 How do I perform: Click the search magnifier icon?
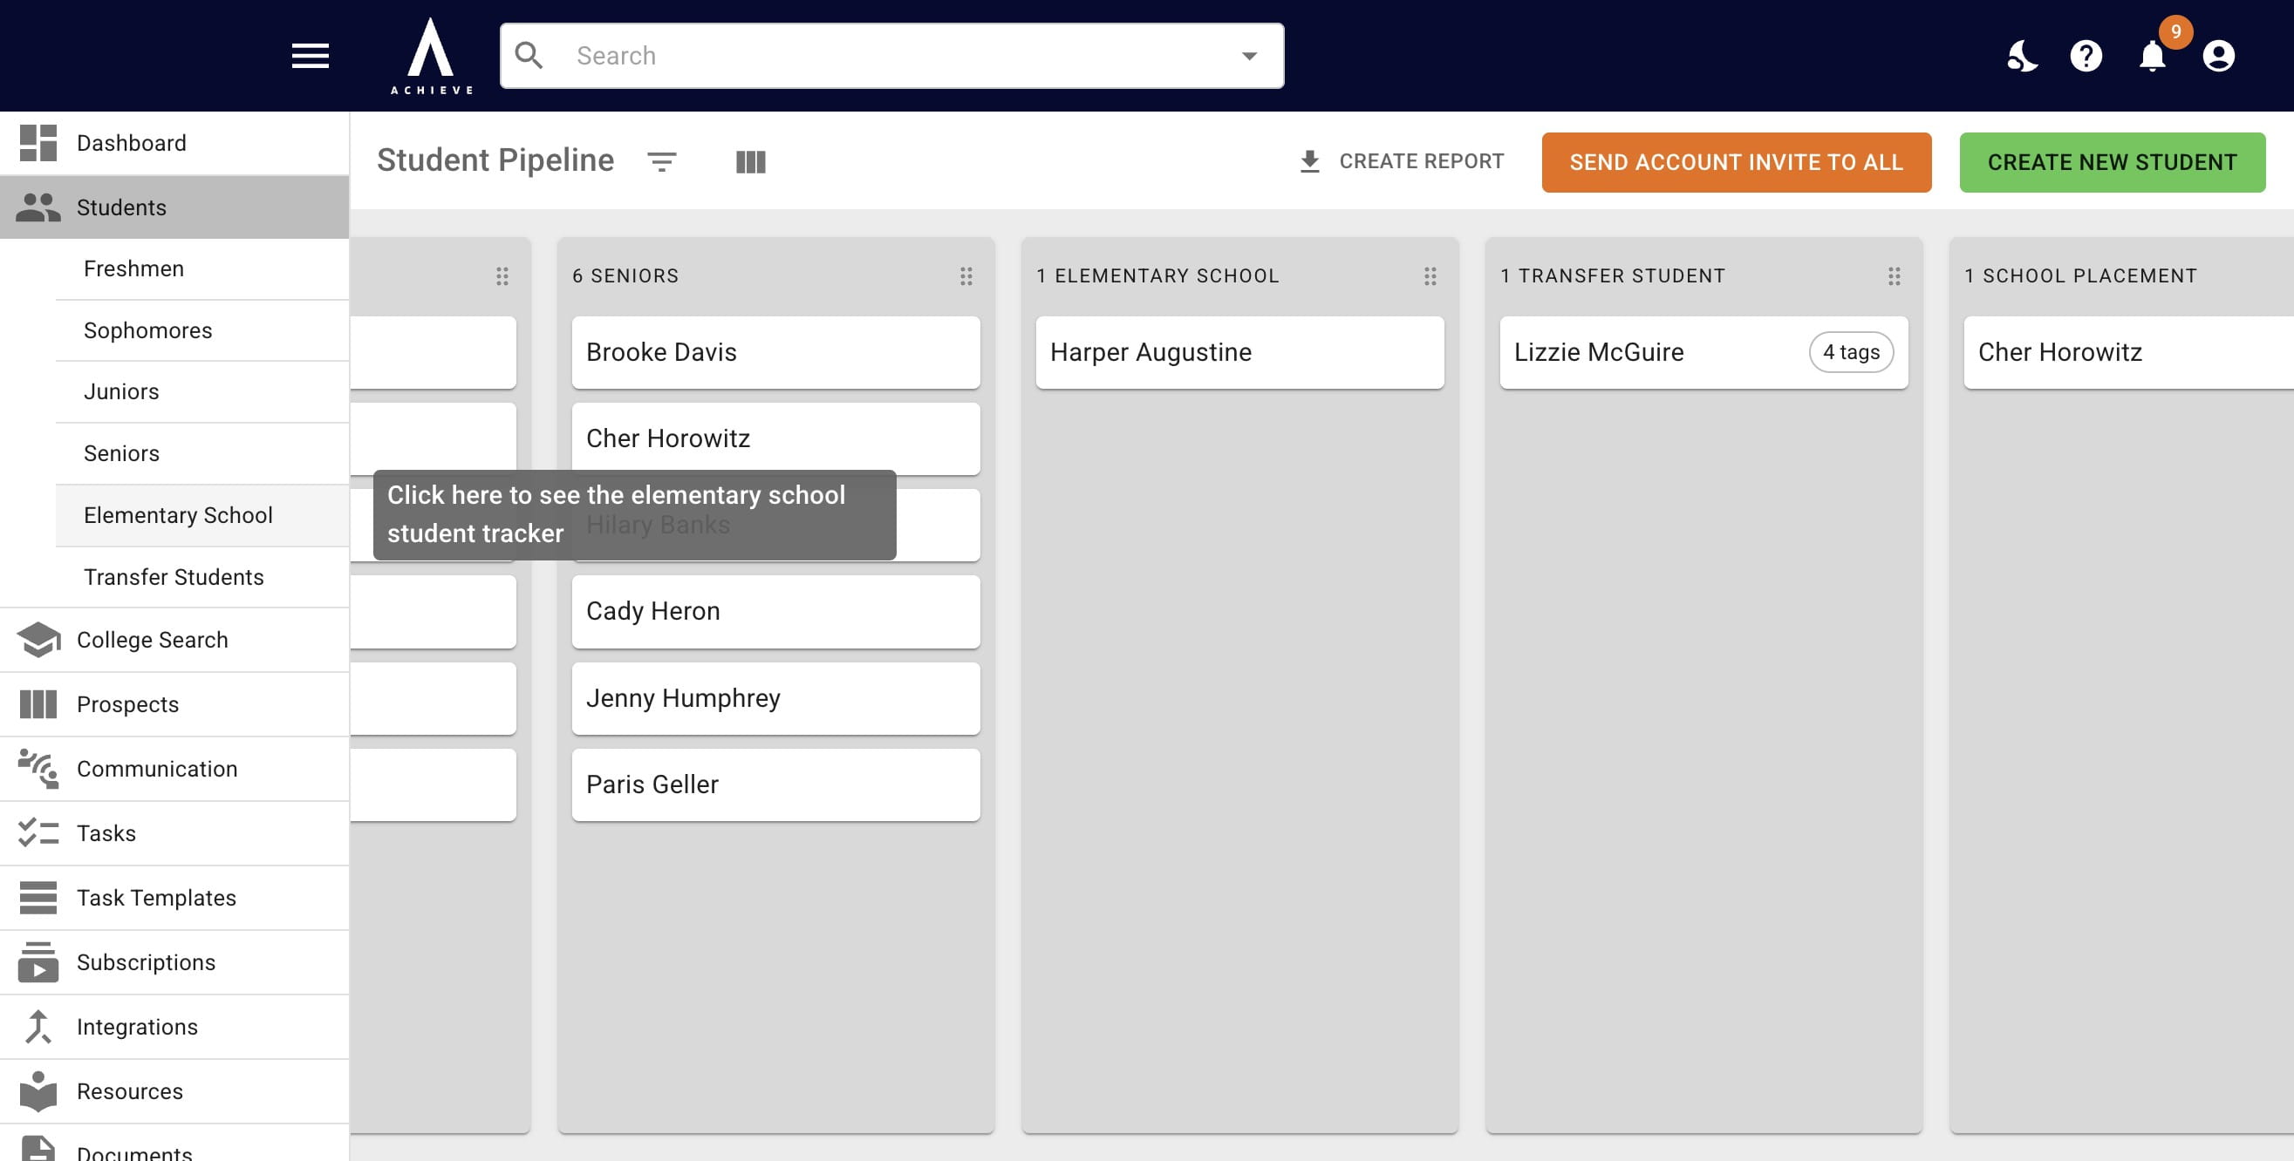[529, 55]
